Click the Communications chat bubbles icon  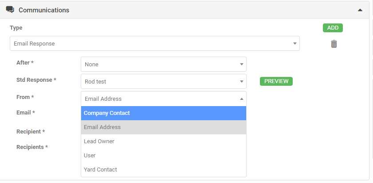(10, 9)
